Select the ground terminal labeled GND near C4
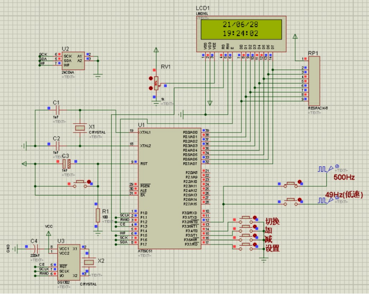369x294 pixels. 16,249
